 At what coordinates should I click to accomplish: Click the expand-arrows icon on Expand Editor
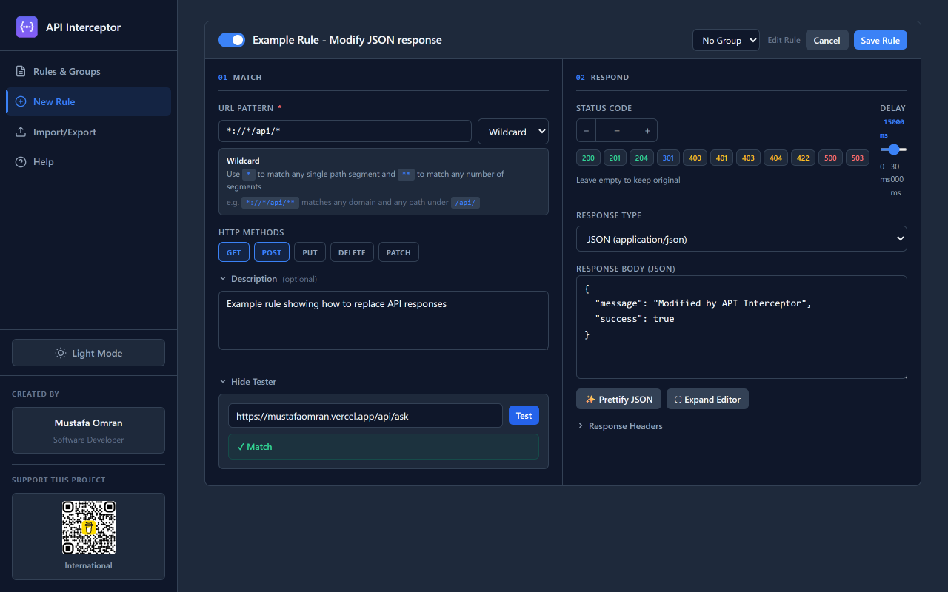click(x=678, y=400)
